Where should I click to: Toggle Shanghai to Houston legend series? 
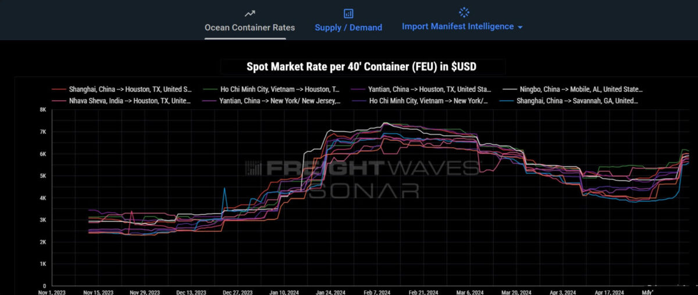(x=122, y=89)
